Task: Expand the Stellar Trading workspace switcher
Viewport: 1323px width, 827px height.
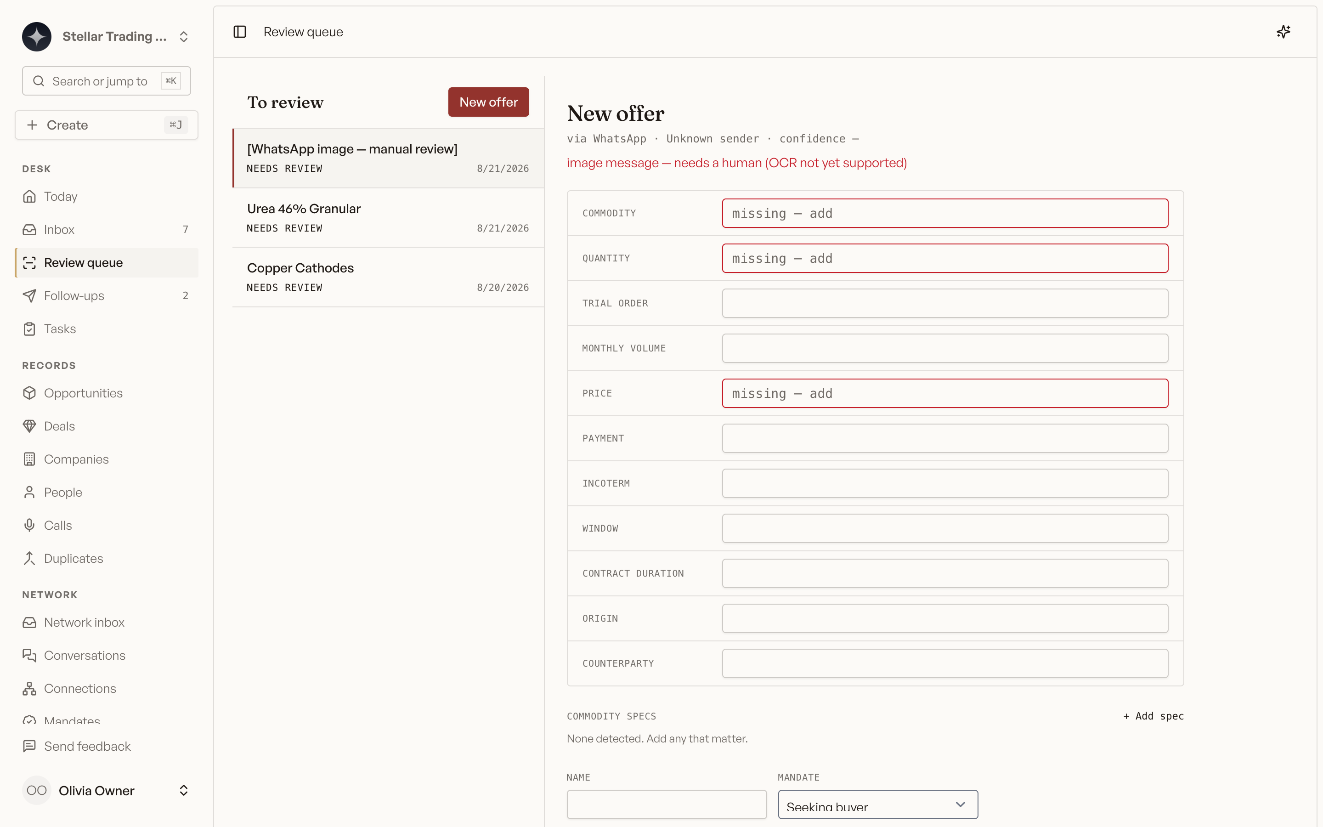Action: [x=184, y=37]
